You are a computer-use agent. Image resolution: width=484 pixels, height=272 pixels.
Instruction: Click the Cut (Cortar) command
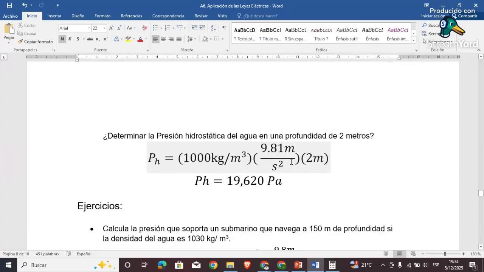[x=27, y=25]
